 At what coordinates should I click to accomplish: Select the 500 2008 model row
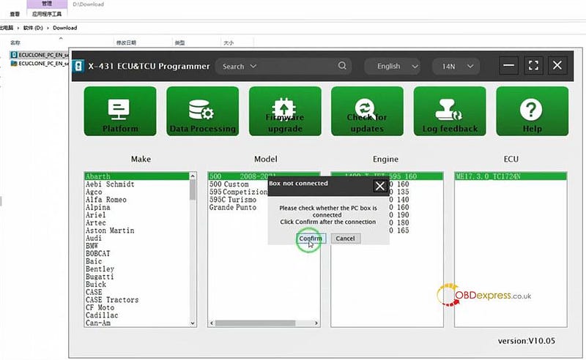(264, 176)
